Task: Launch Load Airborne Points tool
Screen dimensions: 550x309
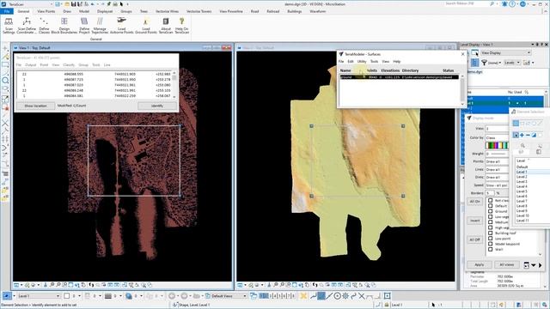Action: 121,26
